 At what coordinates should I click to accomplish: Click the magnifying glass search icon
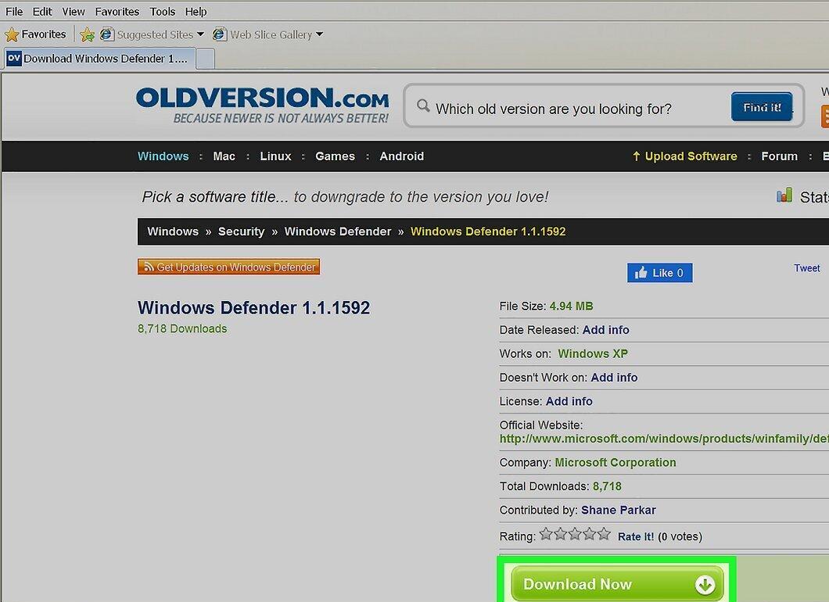coord(422,106)
